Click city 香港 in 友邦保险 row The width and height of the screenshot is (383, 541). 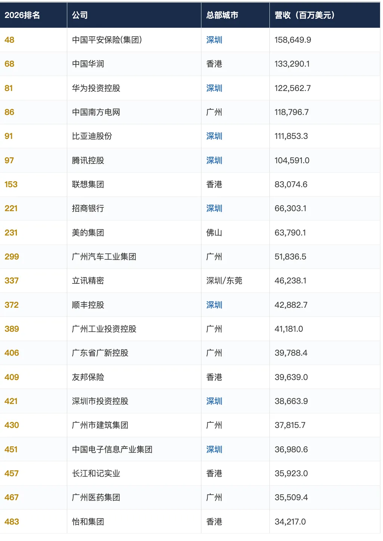pos(214,377)
